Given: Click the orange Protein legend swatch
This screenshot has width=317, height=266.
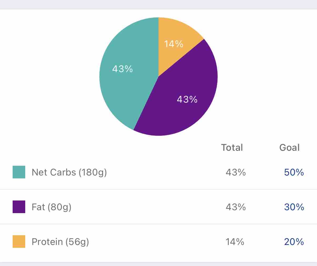Looking at the screenshot, I should 19,242.
